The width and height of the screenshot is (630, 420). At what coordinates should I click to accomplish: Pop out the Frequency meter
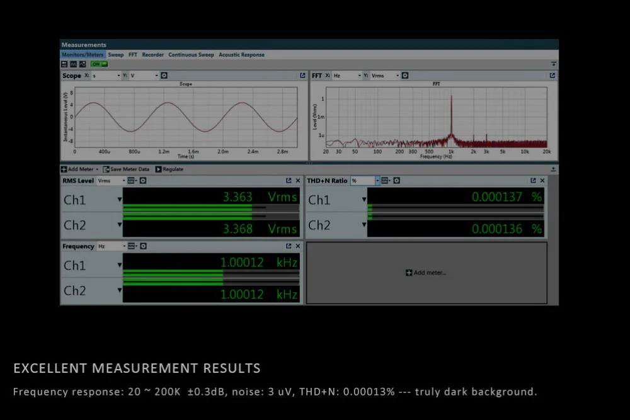(289, 246)
